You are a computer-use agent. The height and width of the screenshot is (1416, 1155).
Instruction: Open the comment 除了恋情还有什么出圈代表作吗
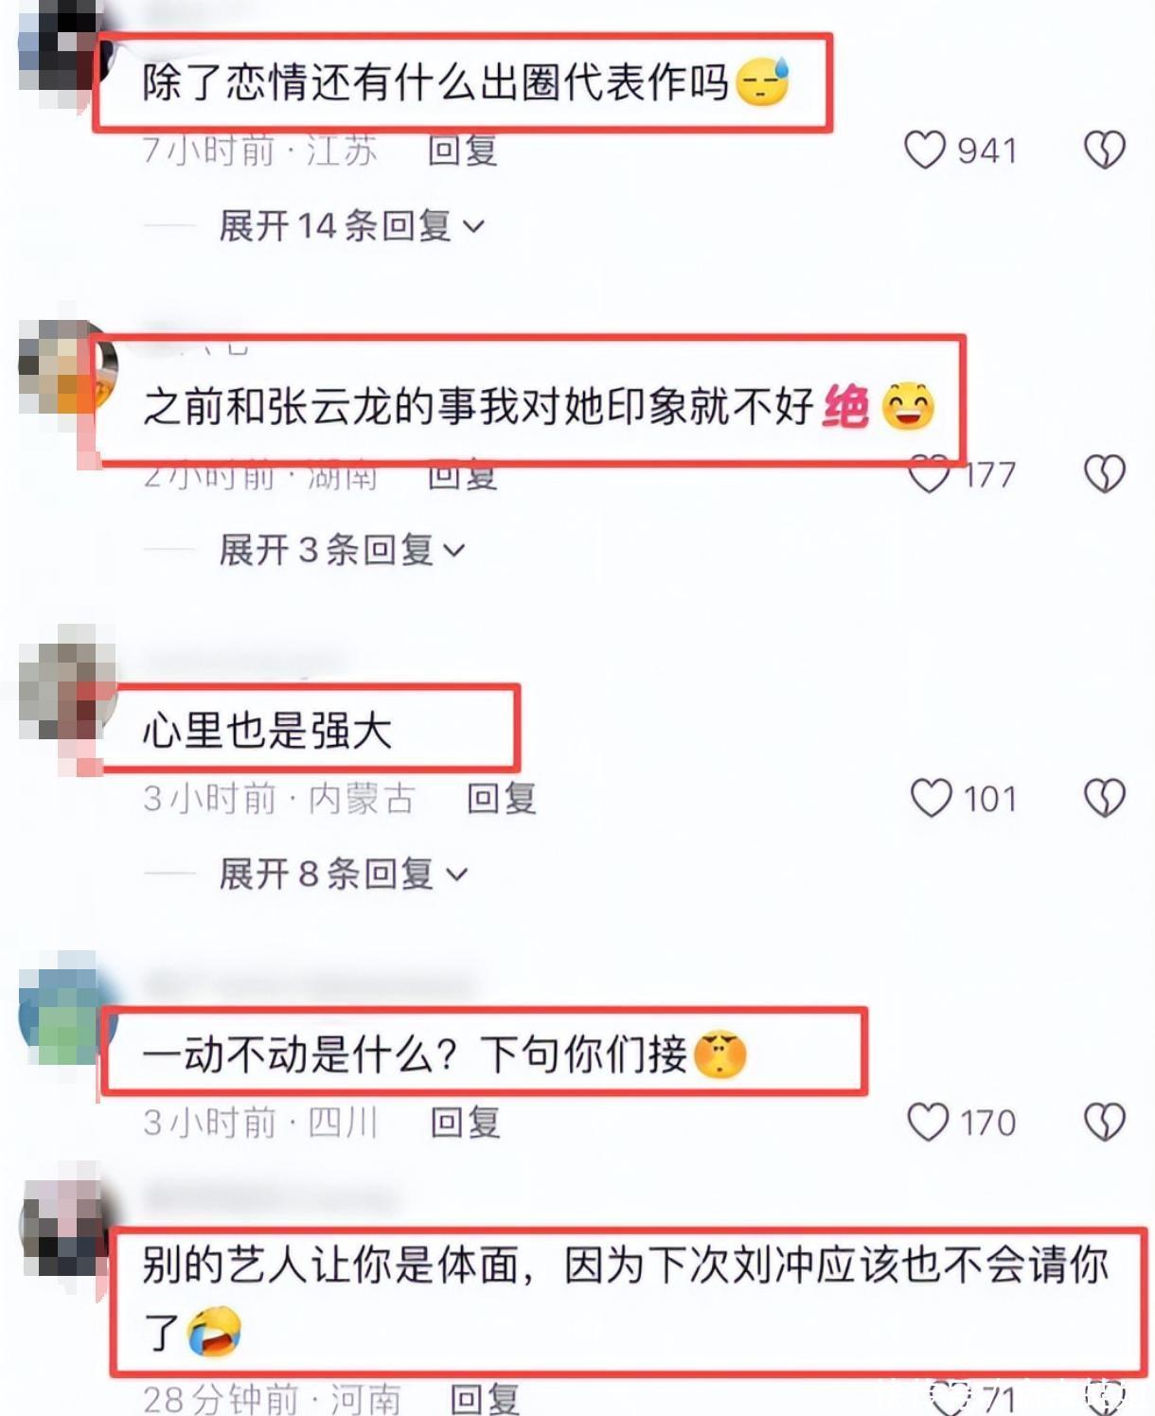[435, 82]
